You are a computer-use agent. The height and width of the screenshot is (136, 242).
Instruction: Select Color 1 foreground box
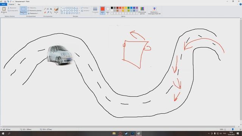click(102, 10)
